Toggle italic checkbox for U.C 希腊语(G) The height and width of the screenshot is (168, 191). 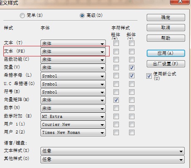coord(132,84)
